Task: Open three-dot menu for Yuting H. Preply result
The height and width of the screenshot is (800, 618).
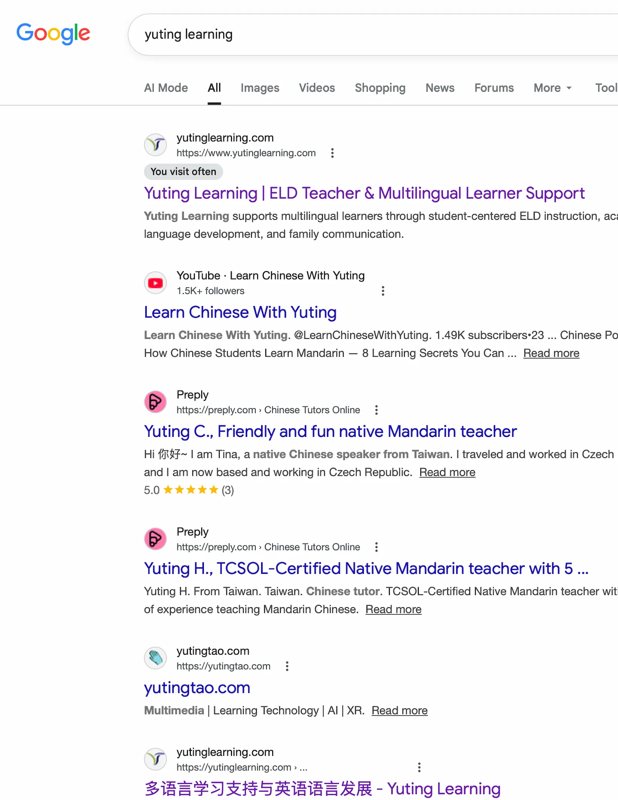Action: (377, 547)
